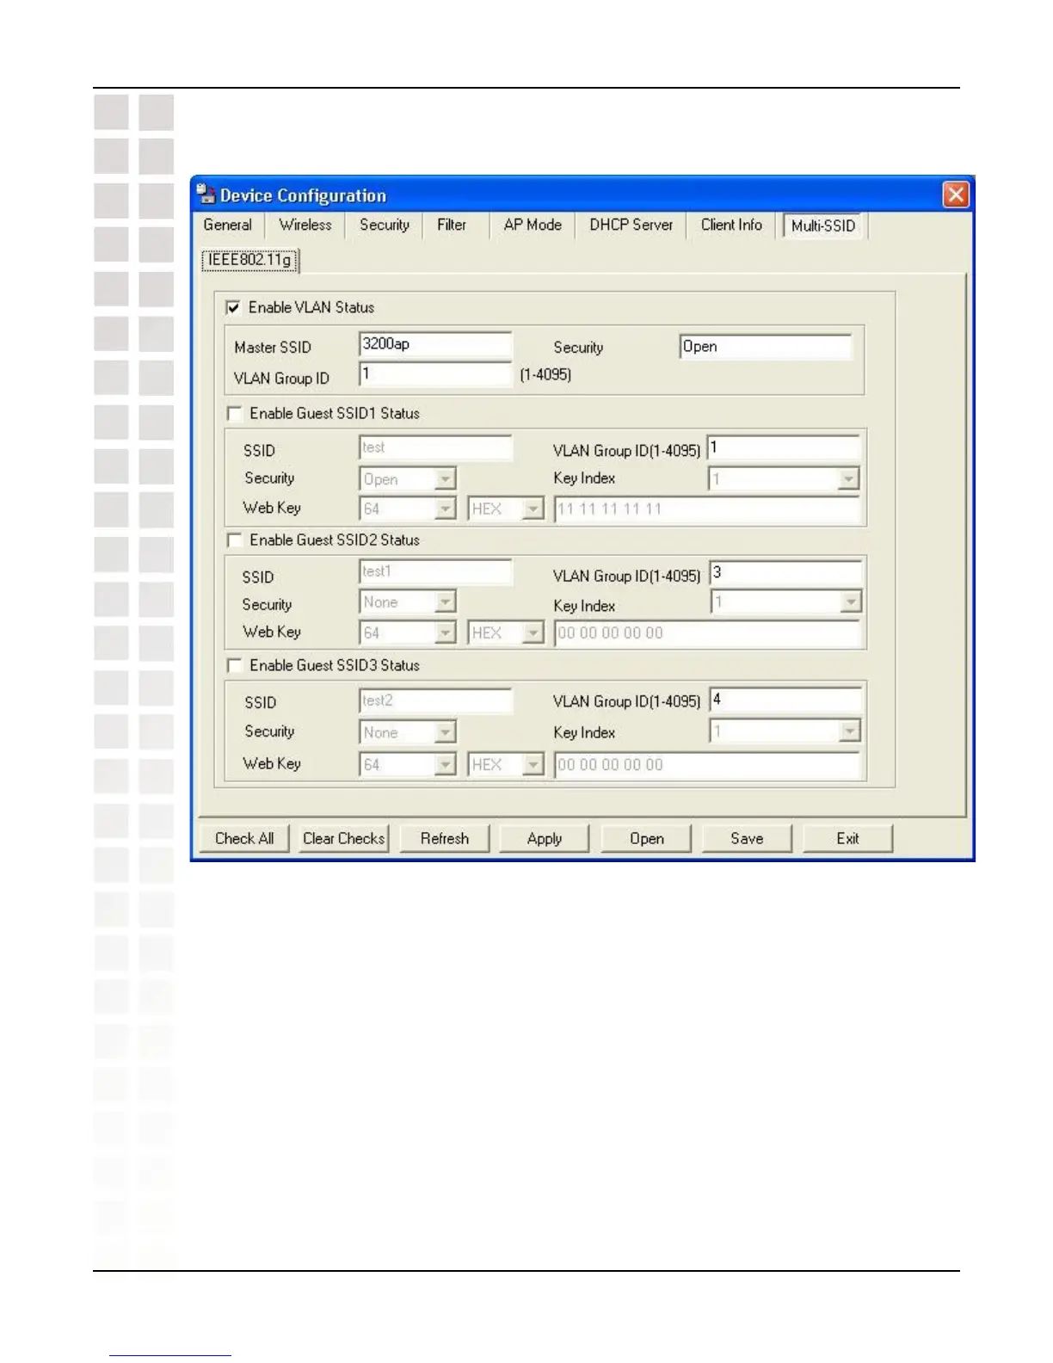Open Guest SSID2 HEX key type dropdown
The image size is (1053, 1363).
coord(506,632)
